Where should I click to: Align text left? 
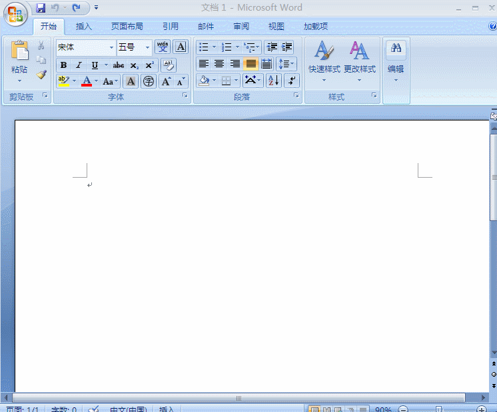(203, 64)
